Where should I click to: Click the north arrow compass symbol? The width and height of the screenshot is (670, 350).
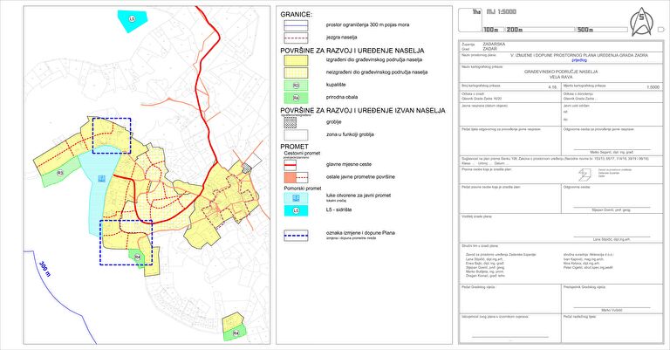(x=643, y=23)
